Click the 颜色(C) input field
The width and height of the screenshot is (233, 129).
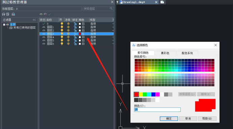point(157,109)
